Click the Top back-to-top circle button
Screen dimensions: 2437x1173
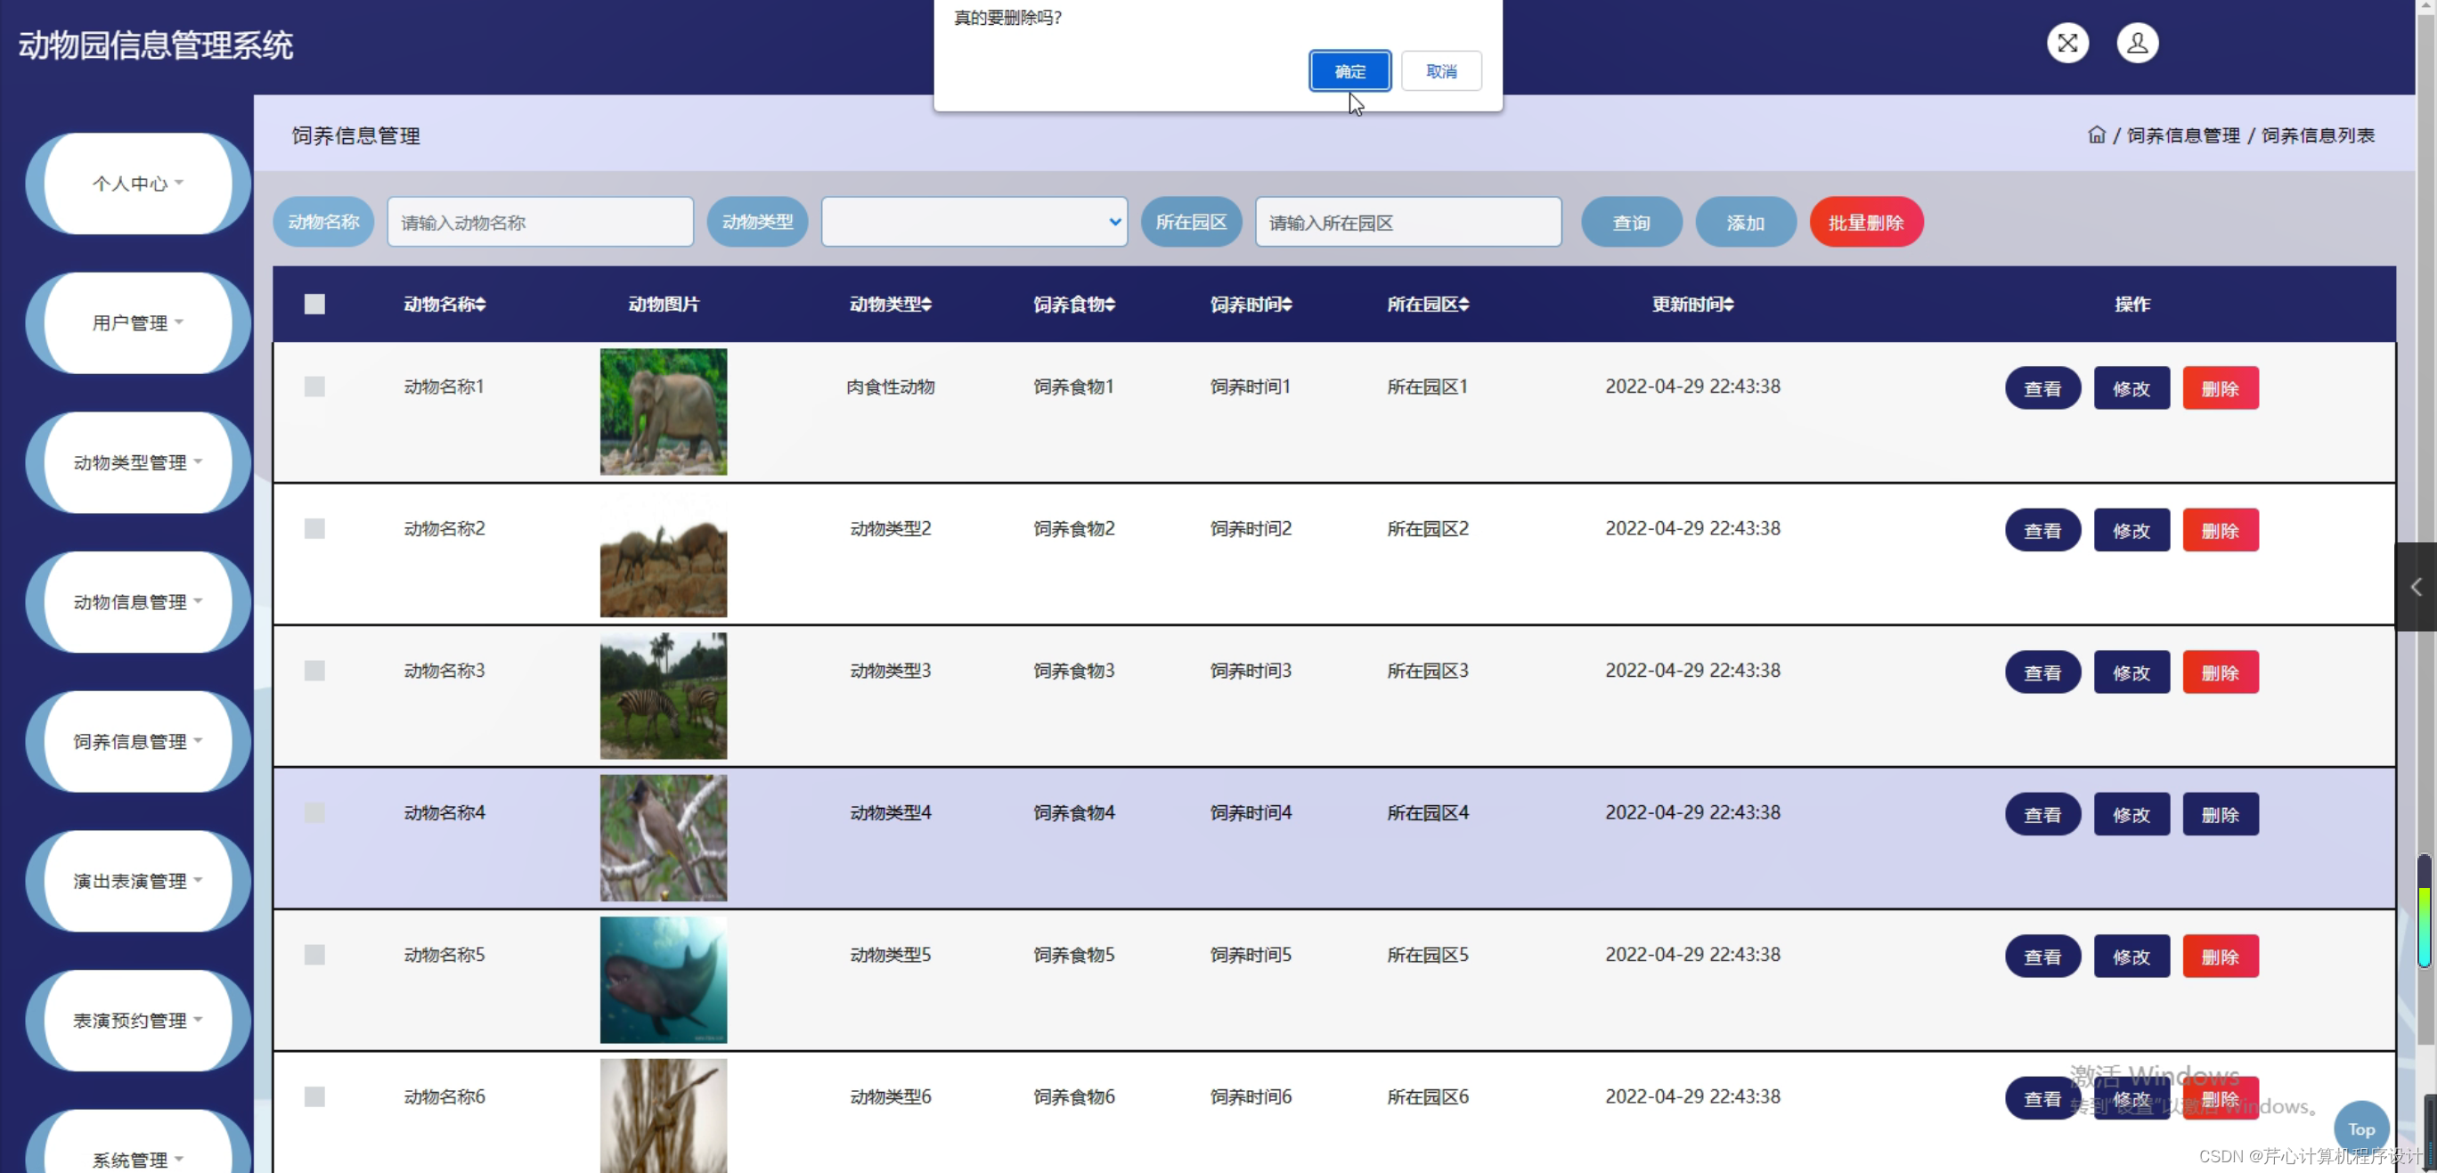click(2361, 1128)
